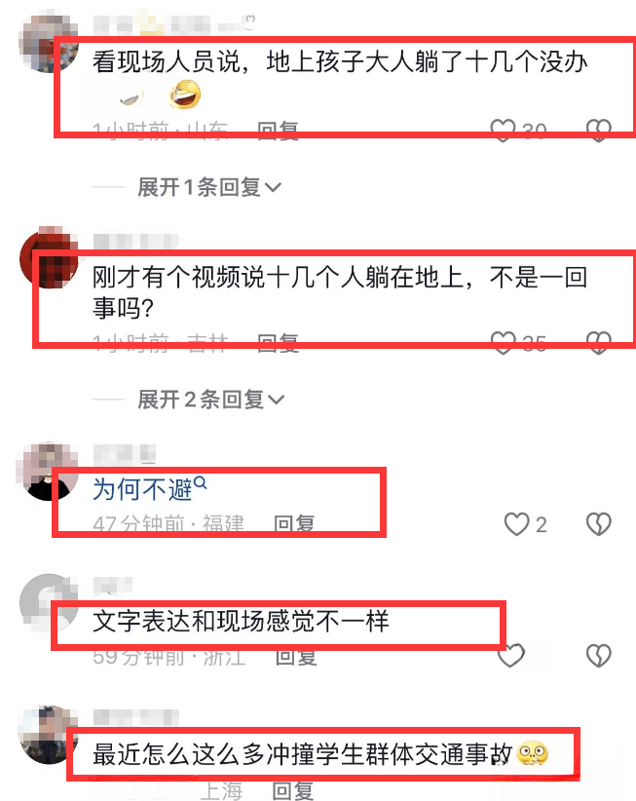Image resolution: width=636 pixels, height=801 pixels.
Task: Expand 展开1条回复 replies
Action: [209, 187]
